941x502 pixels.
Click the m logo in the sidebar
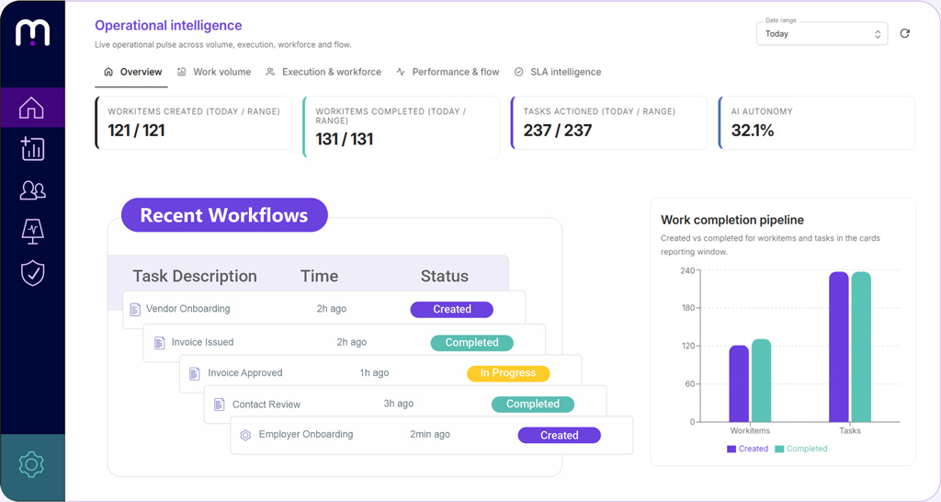coord(32,32)
